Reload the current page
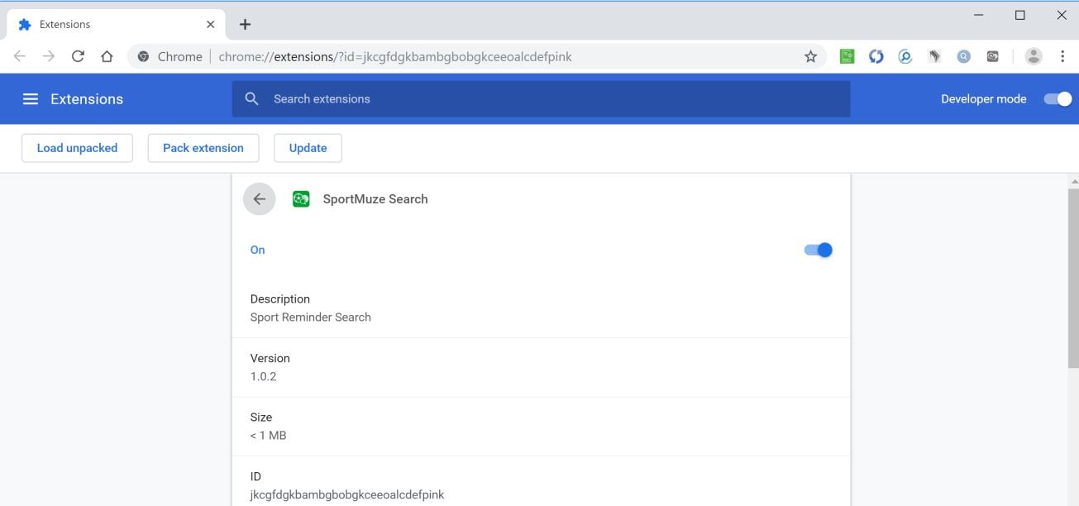Image resolution: width=1079 pixels, height=506 pixels. (78, 56)
